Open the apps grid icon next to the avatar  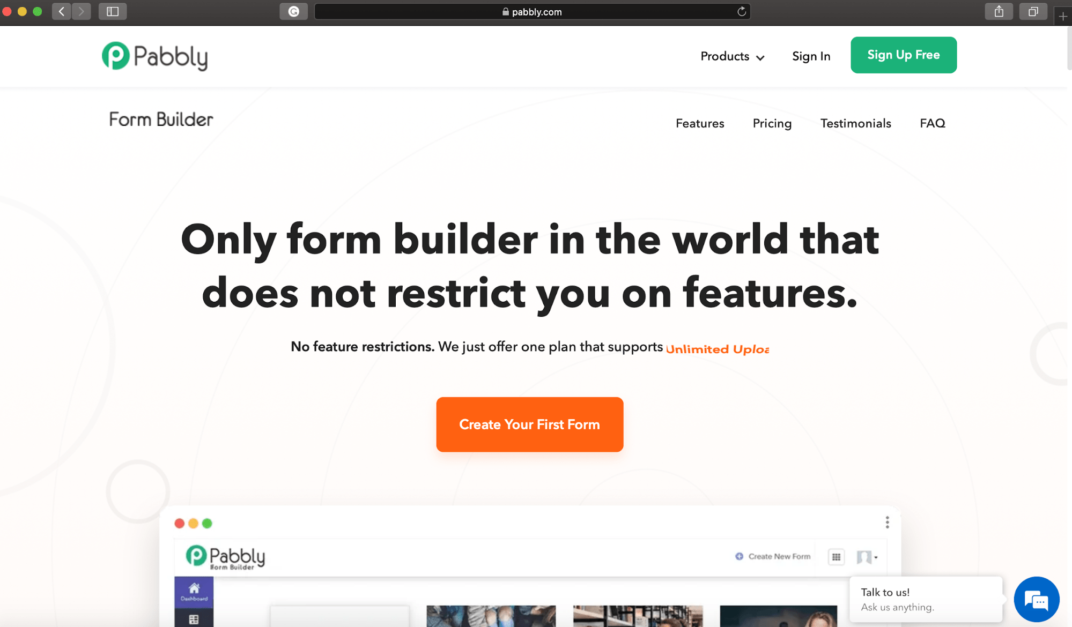[836, 557]
